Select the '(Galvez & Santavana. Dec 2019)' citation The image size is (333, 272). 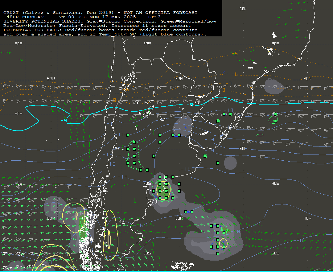[68, 13]
